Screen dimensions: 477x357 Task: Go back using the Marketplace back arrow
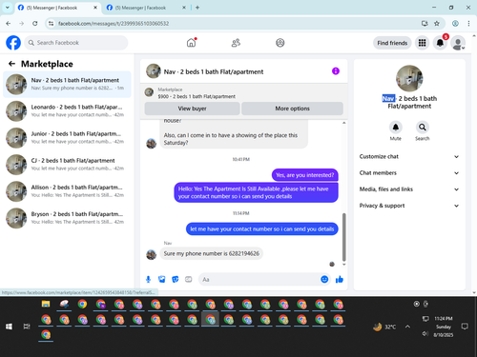11,64
